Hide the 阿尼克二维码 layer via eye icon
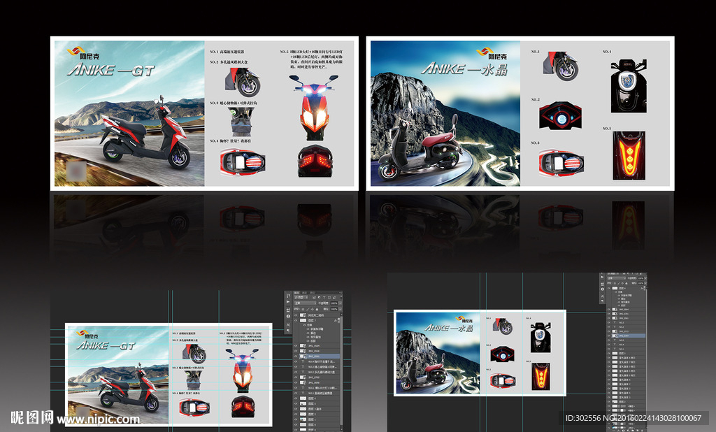 (296, 315)
